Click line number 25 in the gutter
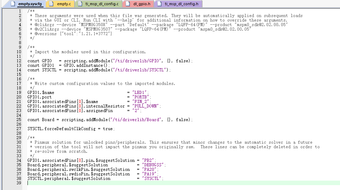Image resolution: width=340 pixels, height=190 pixels. click(x=19, y=120)
